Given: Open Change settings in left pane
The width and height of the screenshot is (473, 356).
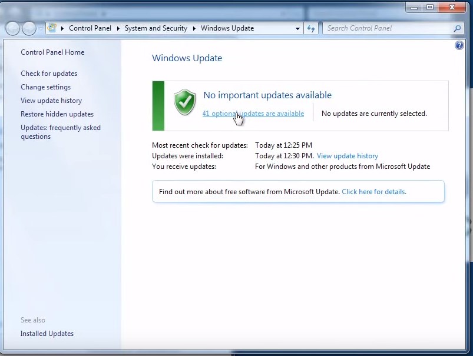Looking at the screenshot, I should pos(45,87).
